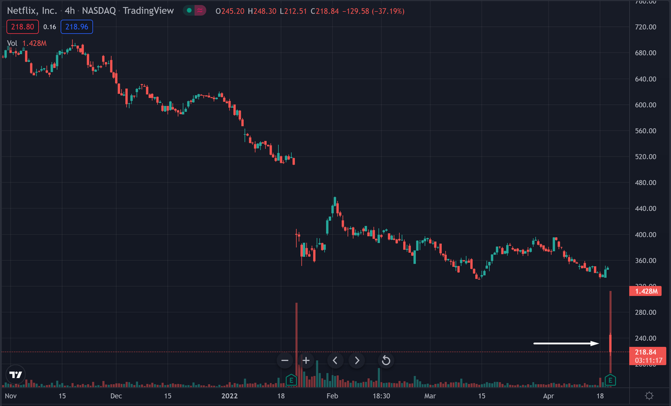Click the H248.30 high value
Viewport: 671px width, 406px height.
coord(261,11)
